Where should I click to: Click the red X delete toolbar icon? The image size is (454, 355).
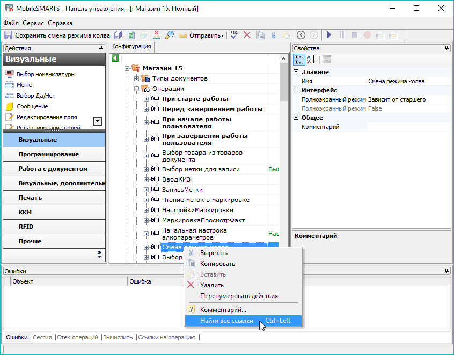[247, 35]
